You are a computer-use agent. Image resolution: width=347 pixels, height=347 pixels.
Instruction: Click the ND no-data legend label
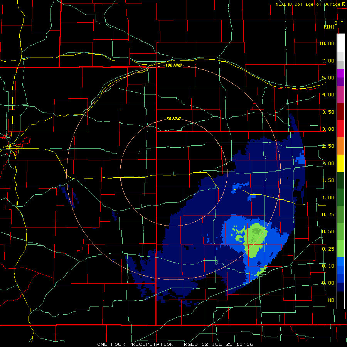pos(331,300)
